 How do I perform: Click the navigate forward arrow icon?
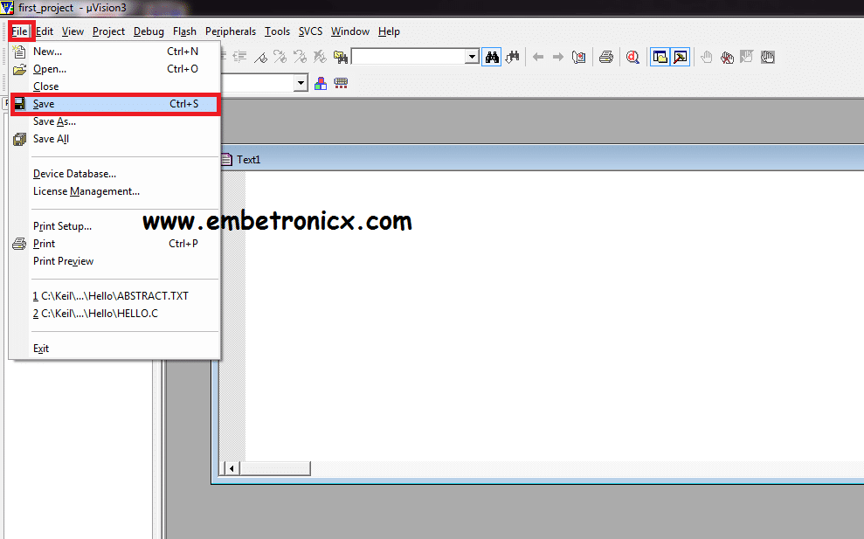point(557,57)
